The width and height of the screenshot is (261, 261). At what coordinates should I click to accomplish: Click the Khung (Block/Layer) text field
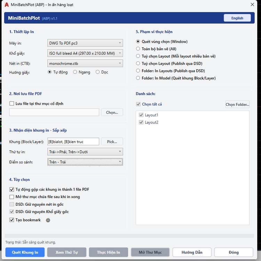click(x=73, y=142)
